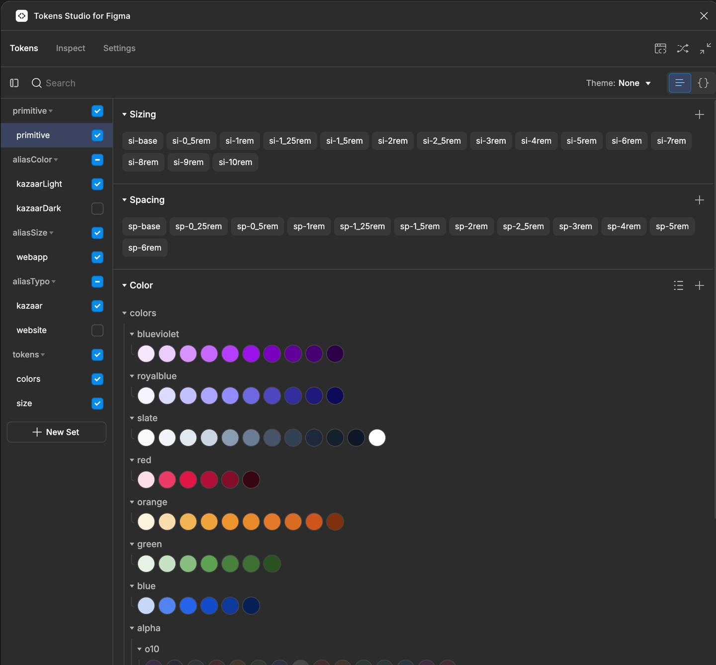The height and width of the screenshot is (665, 716).
Task: Switch to the Inspect tab
Action: pyautogui.click(x=71, y=48)
